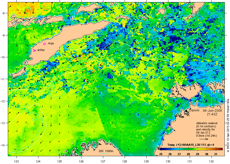This screenshot has width=230, height=164.
Task: Click the cyan bathymetry legend line
Action: pos(103,153)
